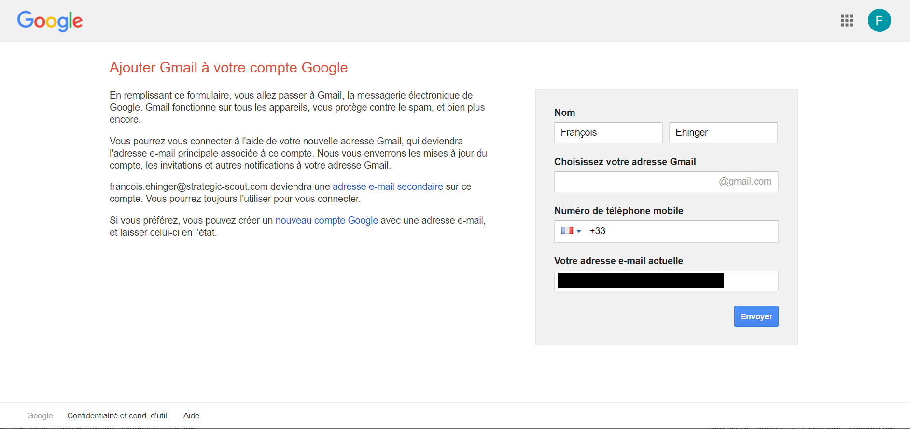
Task: Click the 'Numéro de téléphone mobile' label
Action: tap(618, 211)
